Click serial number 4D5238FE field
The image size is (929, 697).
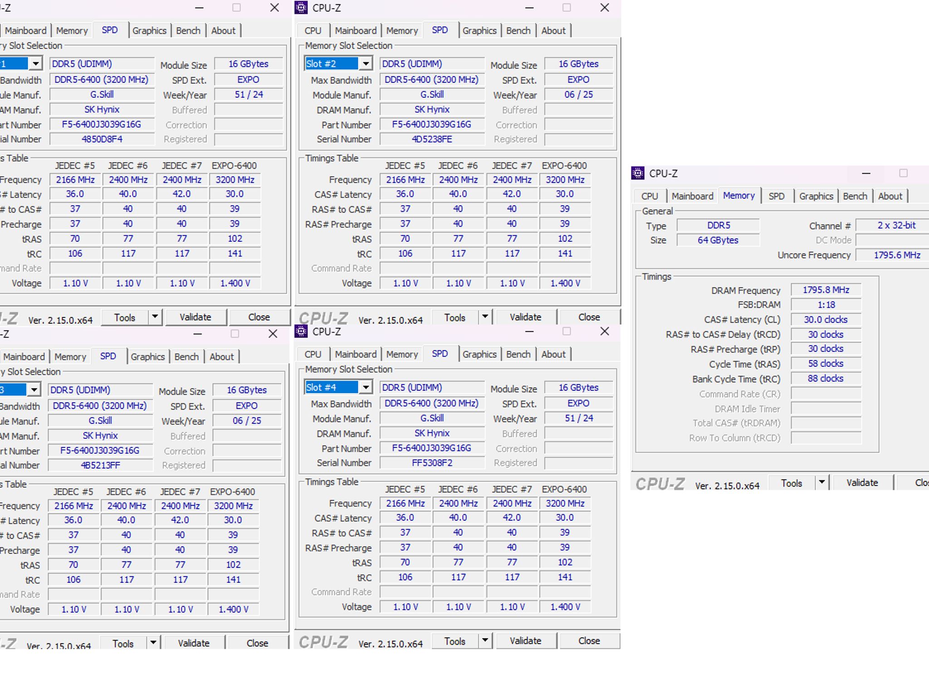[x=432, y=139]
